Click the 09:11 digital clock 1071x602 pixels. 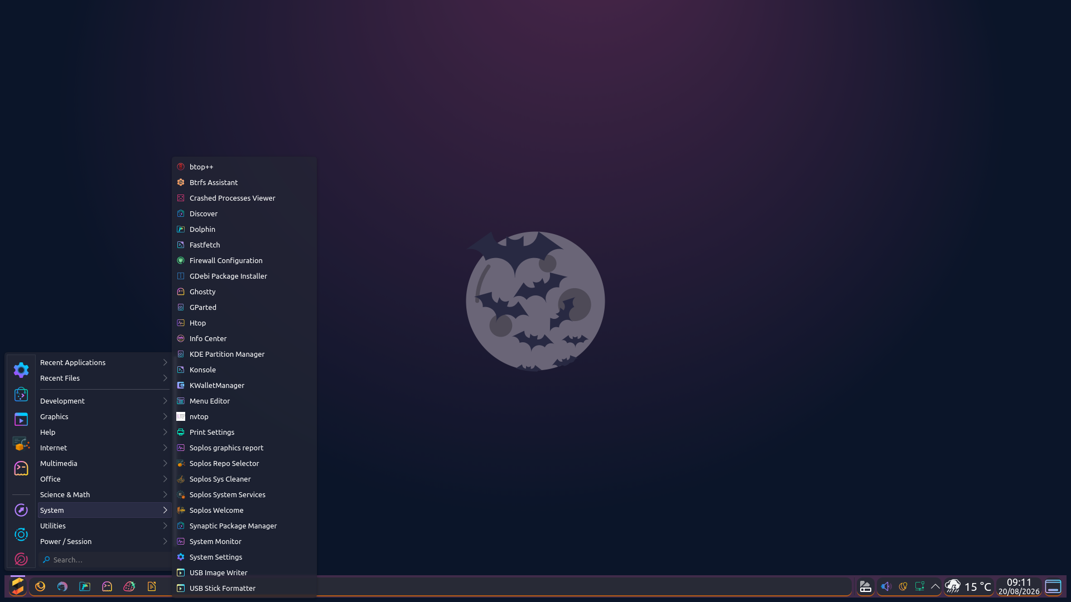pyautogui.click(x=1019, y=582)
